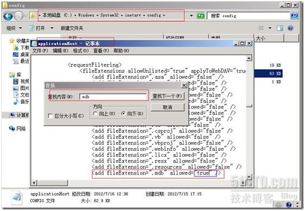Click the 查找内容 text field

[113, 97]
